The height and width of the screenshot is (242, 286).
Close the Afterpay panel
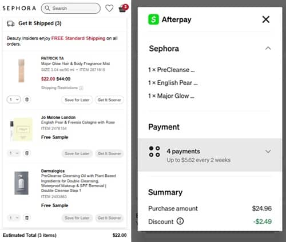tap(266, 19)
